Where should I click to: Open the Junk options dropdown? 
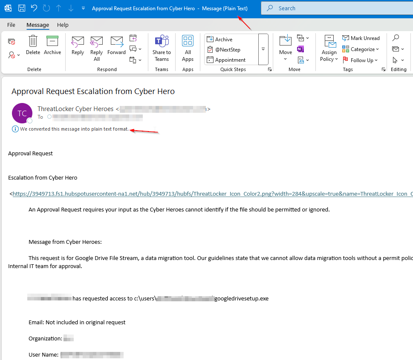14,55
